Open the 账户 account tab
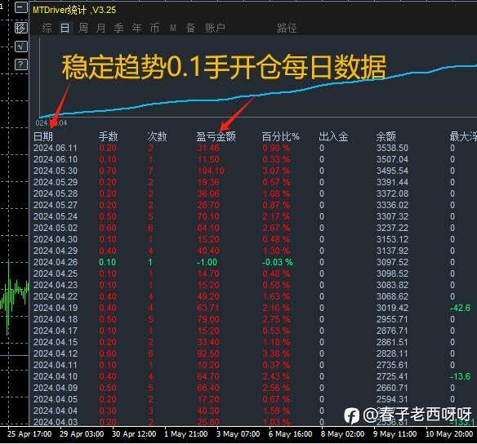Screen dimensions: 477x444 pos(215,28)
